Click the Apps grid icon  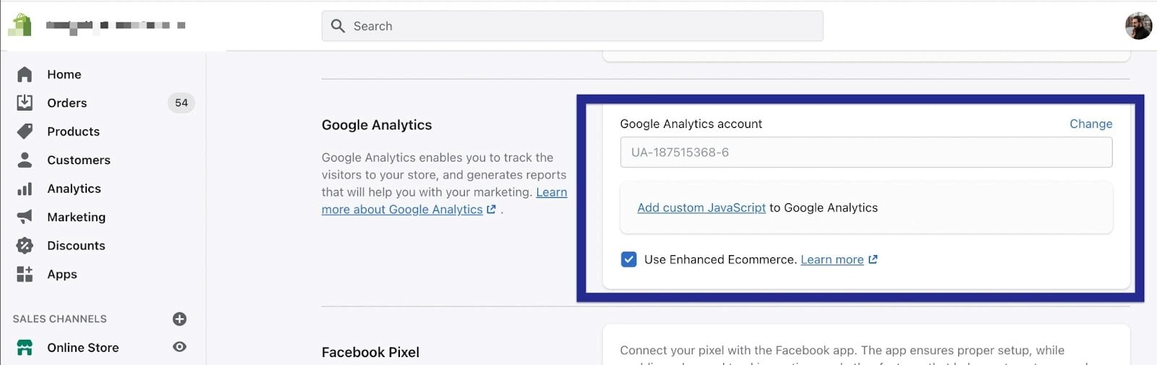tap(25, 274)
